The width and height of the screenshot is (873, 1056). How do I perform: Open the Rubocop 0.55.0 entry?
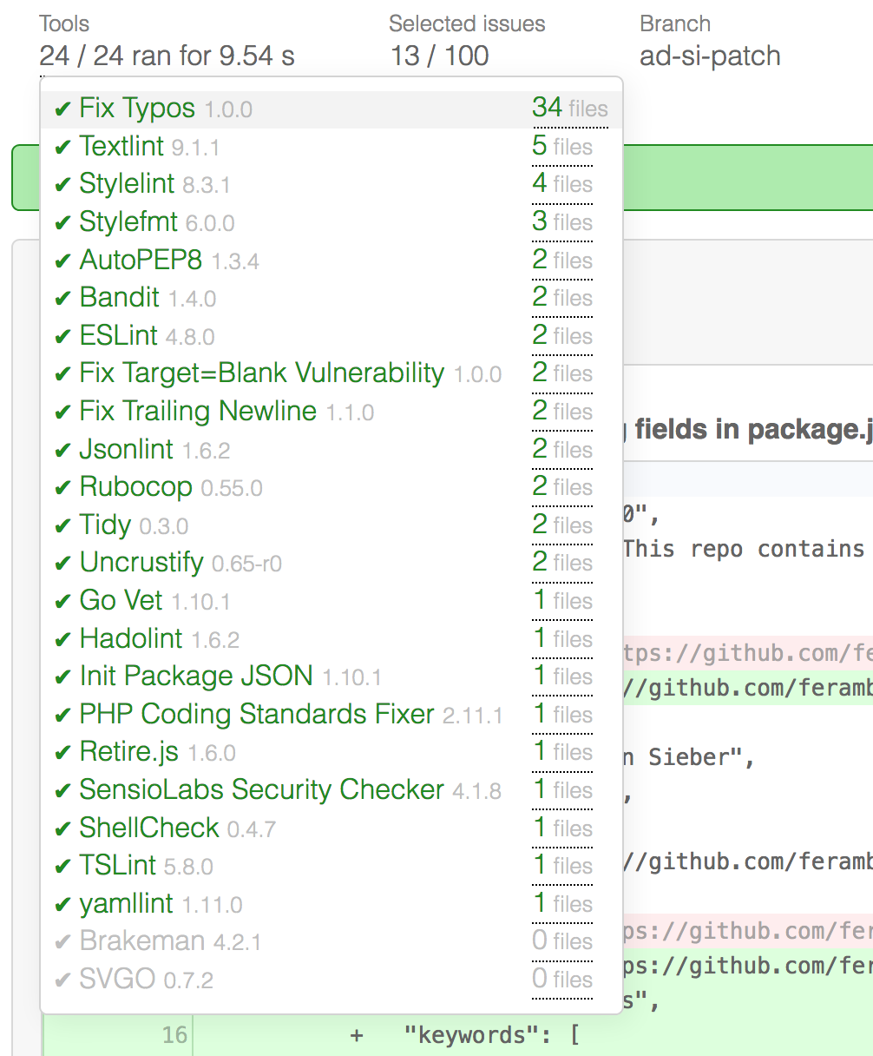(x=331, y=487)
